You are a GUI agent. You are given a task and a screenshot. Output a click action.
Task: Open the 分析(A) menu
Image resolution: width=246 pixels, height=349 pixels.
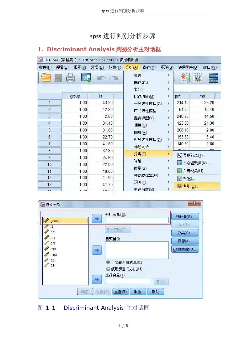coord(131,67)
